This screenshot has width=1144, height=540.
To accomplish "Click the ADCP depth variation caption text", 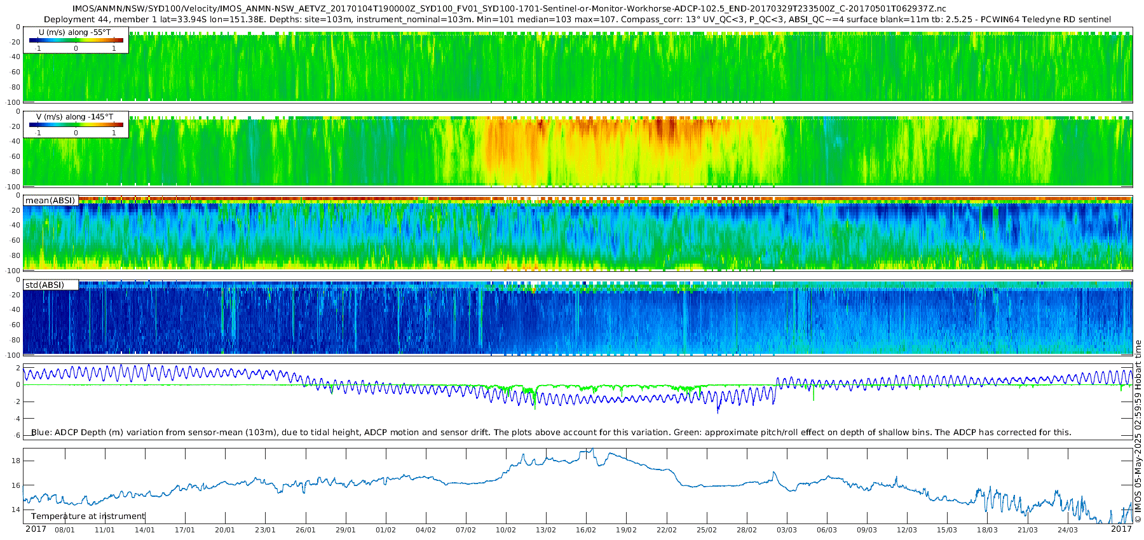I will (550, 432).
